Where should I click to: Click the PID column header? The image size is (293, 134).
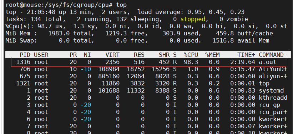coord(25,55)
